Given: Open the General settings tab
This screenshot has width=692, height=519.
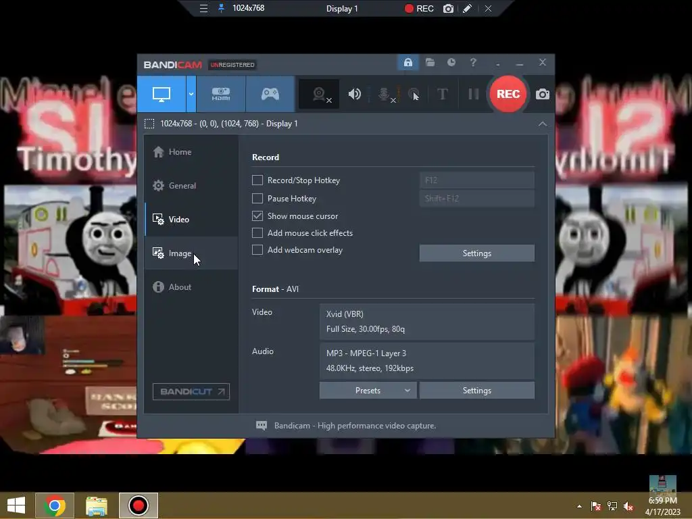Looking at the screenshot, I should click(x=191, y=185).
